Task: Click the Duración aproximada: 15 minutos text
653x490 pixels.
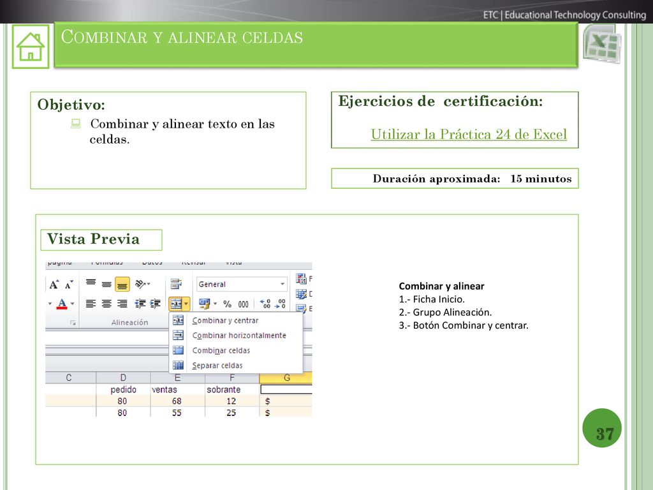Action: (x=473, y=179)
